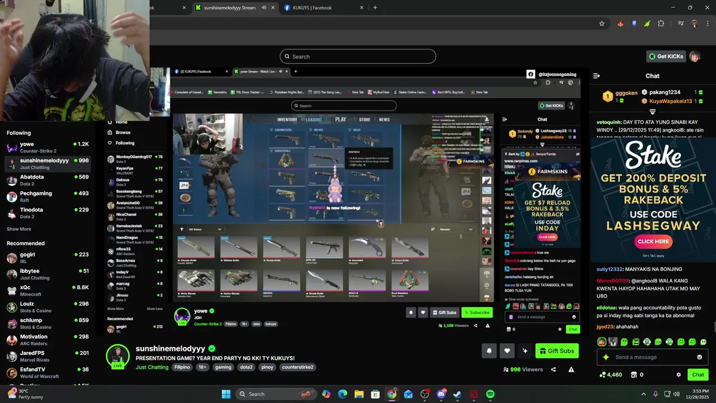Open the Kick user avatar menu
The width and height of the screenshot is (716, 403).
tap(695, 57)
